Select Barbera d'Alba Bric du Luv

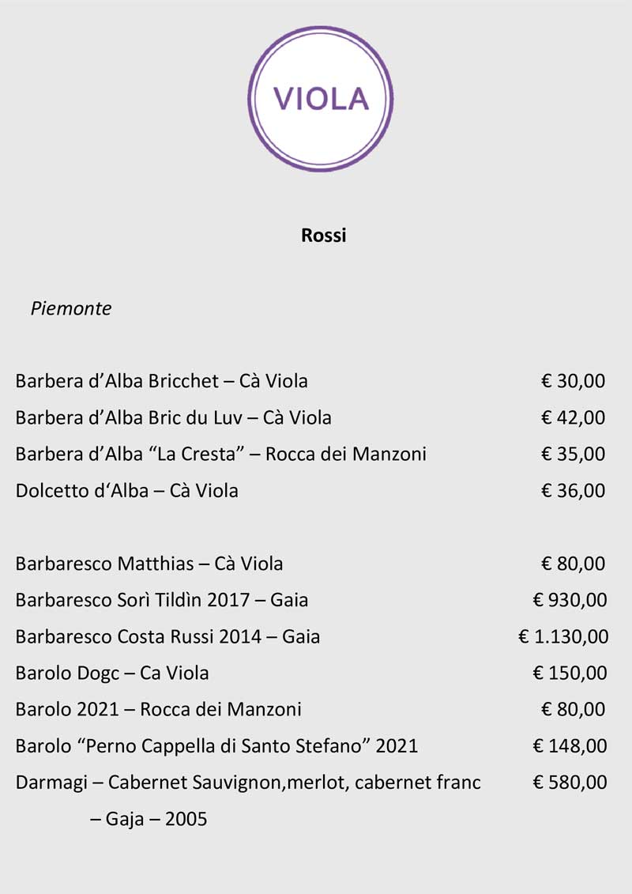[173, 417]
